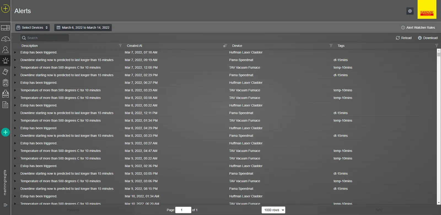The height and width of the screenshot is (215, 441).
Task: Expand the sidebar using bottom menu icon
Action: pos(5,205)
